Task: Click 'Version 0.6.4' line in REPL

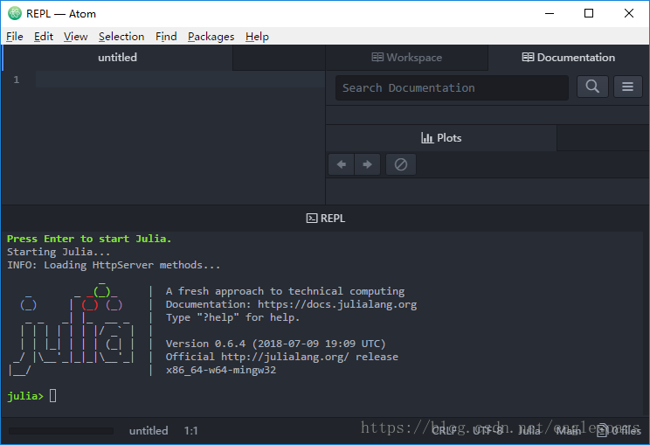Action: click(276, 344)
